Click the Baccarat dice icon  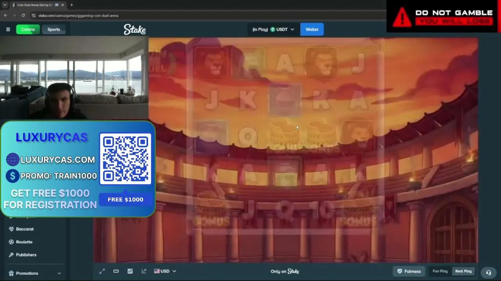(x=11, y=229)
